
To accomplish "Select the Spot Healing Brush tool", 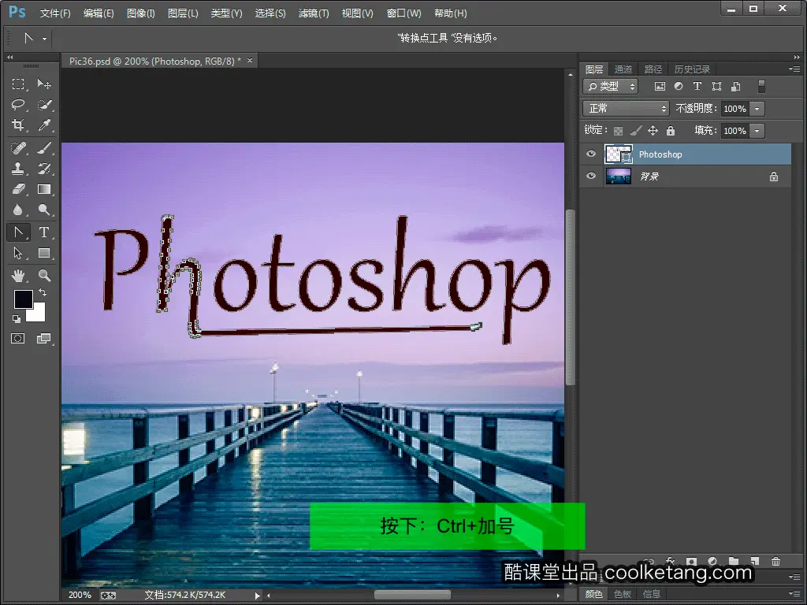I will point(18,148).
